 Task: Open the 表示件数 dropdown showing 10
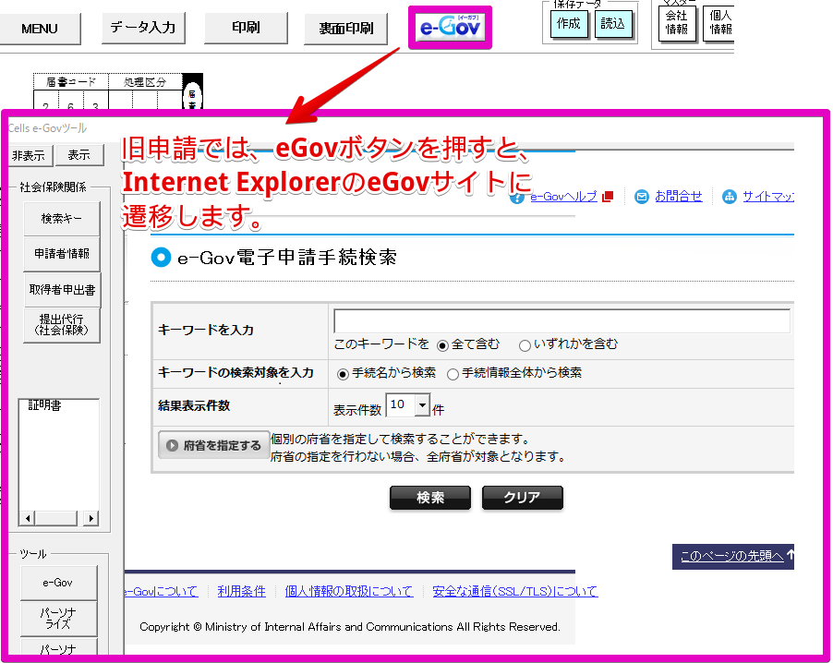[x=407, y=405]
